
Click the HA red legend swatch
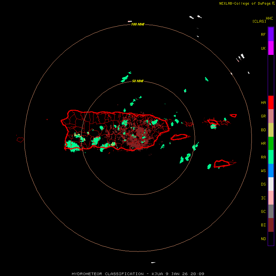(271, 102)
